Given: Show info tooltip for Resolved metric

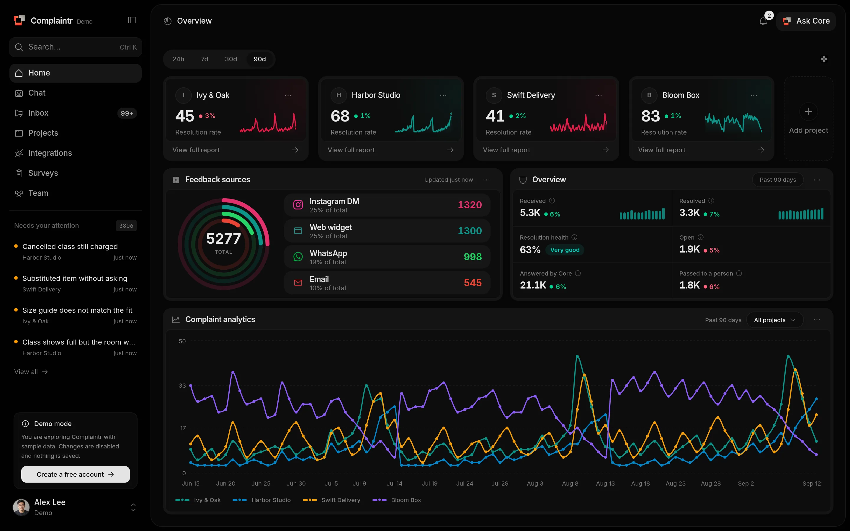Looking at the screenshot, I should 711,201.
